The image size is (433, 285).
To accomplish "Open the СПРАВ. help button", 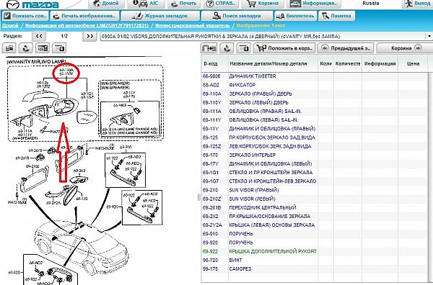I will (222, 4).
